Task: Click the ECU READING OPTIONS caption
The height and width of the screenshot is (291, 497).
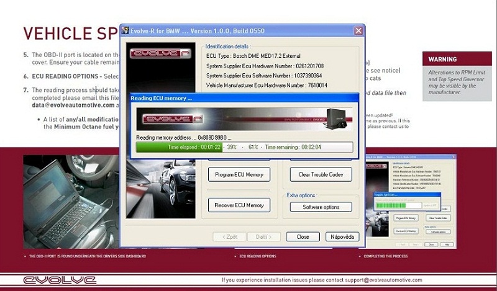Action: (x=258, y=256)
